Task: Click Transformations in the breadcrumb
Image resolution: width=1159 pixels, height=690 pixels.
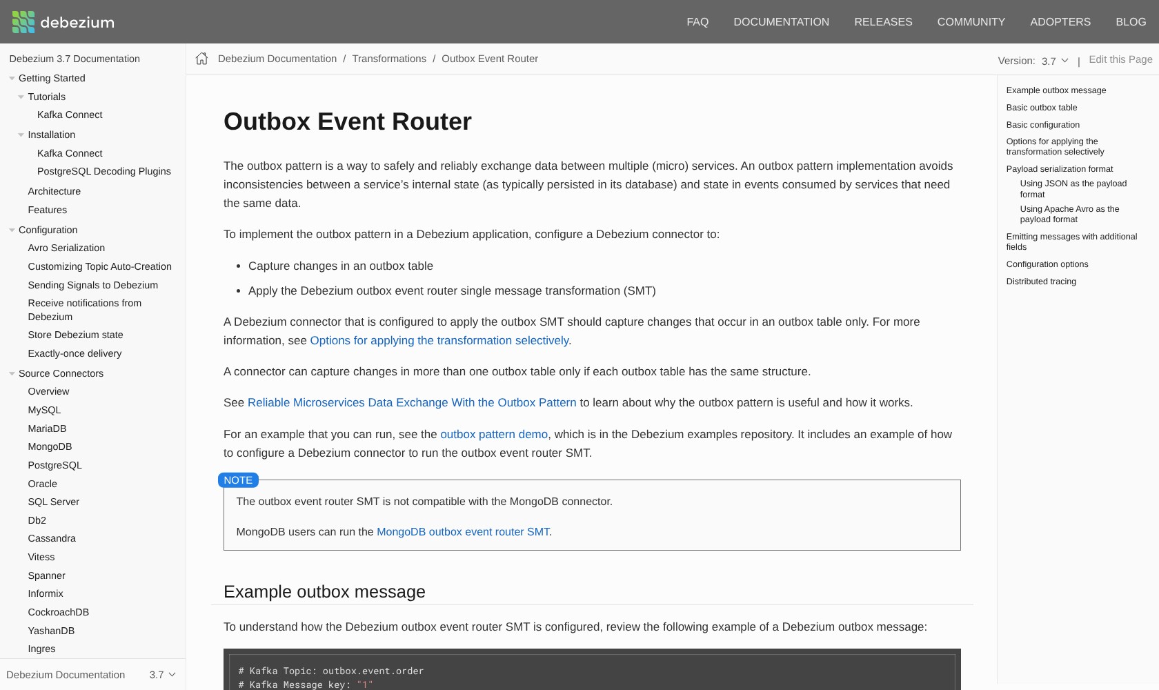Action: point(389,59)
